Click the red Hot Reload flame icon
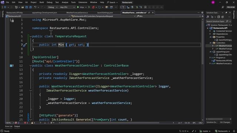The width and height of the screenshot is (237, 133). (93, 7)
